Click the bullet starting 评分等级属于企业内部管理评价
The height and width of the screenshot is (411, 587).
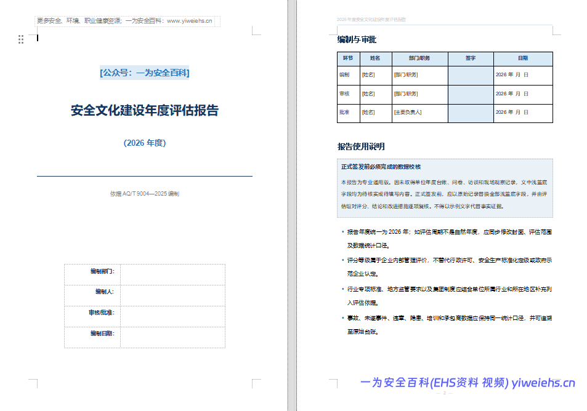click(449, 267)
